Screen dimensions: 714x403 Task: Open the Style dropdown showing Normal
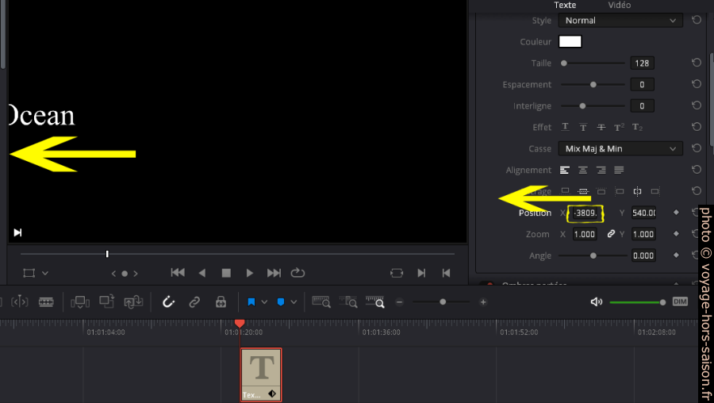(620, 21)
